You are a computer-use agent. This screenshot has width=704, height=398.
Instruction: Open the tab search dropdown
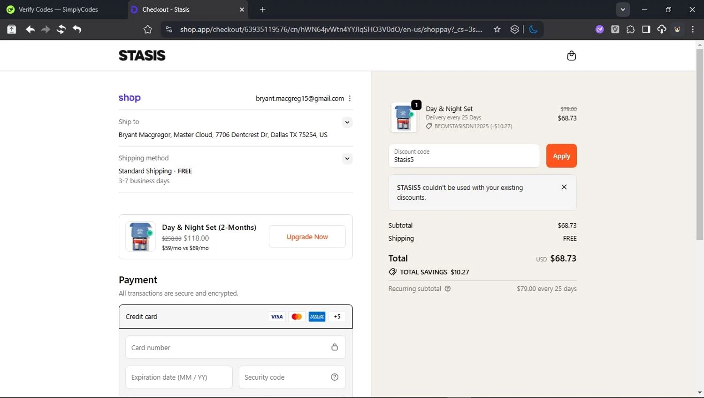point(623,9)
